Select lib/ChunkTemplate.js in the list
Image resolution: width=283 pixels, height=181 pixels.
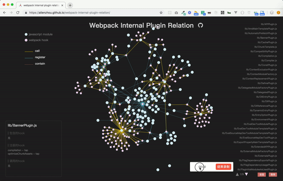click(x=266, y=47)
